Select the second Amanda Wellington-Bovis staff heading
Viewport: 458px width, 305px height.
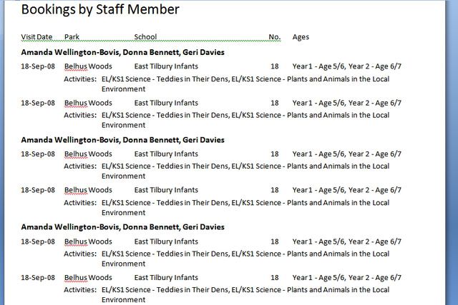click(122, 140)
